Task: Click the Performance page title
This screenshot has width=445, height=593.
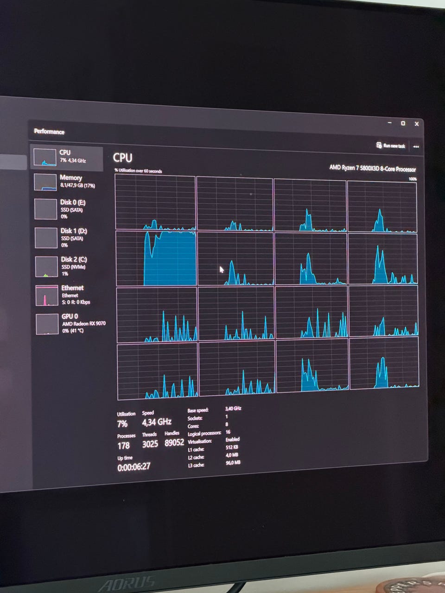Action: coord(49,132)
